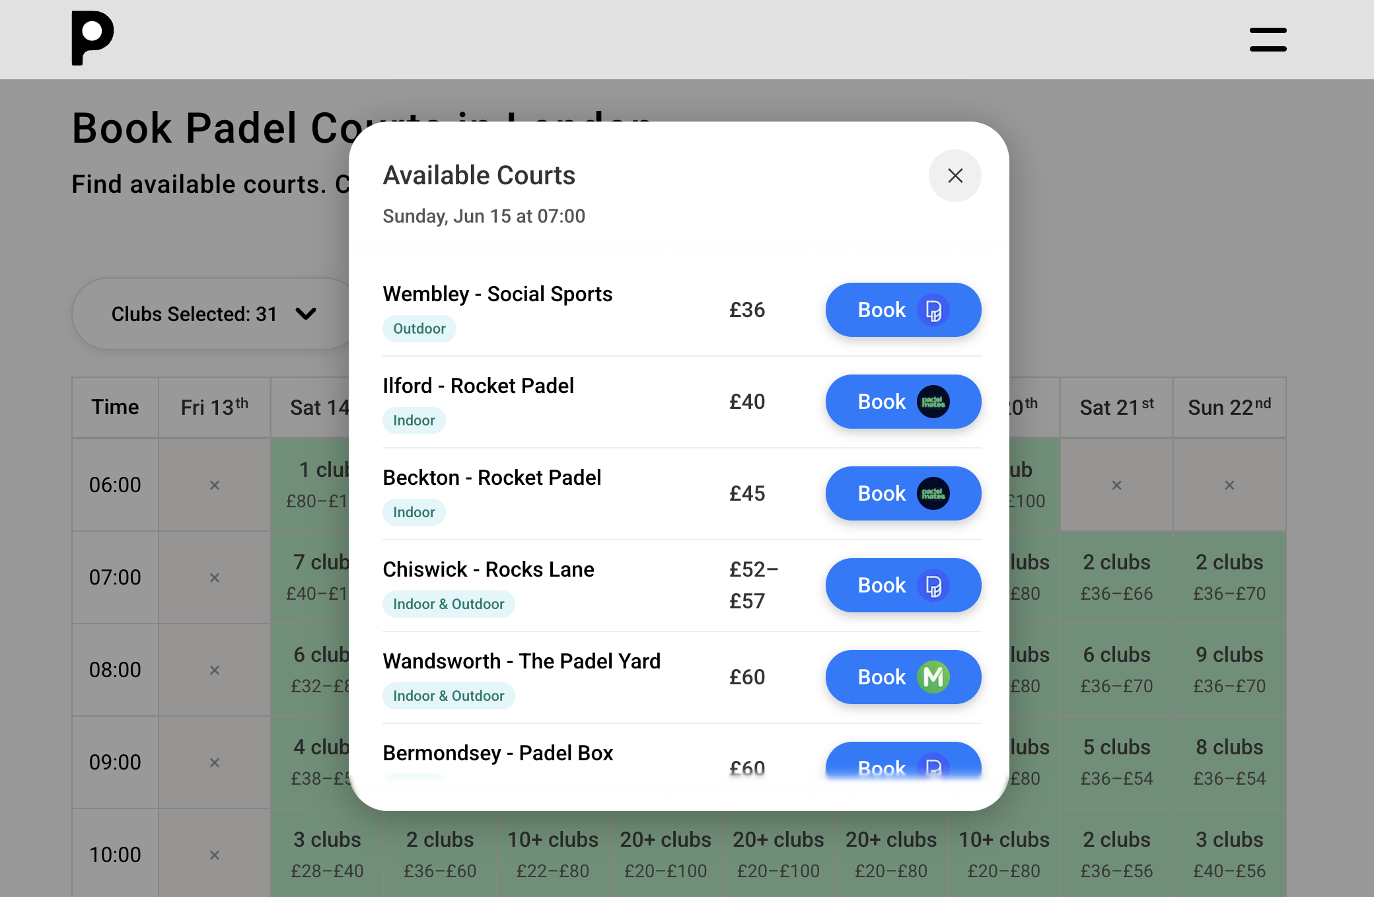Click the Indoor tag under Beckton

(x=414, y=512)
